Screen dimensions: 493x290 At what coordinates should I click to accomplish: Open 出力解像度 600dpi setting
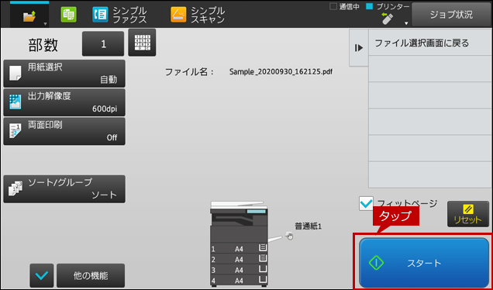pyautogui.click(x=64, y=102)
